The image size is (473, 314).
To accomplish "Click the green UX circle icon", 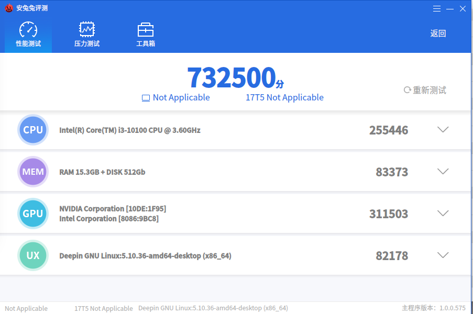I will click(x=33, y=255).
